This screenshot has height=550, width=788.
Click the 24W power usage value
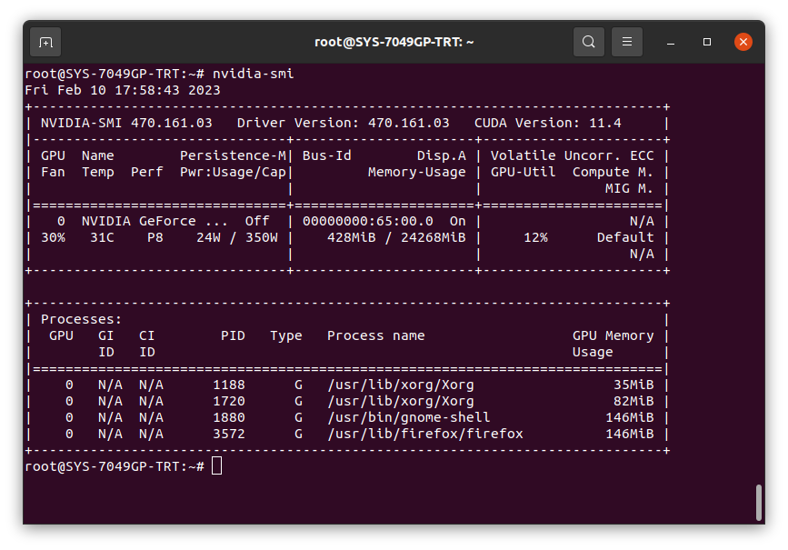[x=208, y=237]
